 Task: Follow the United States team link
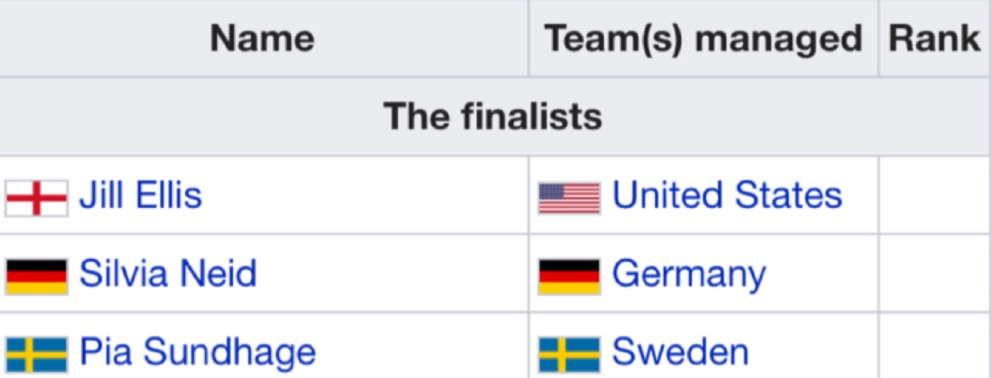click(727, 195)
